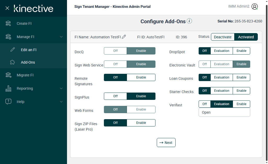This screenshot has width=268, height=164.
Task: Set Verifast to Evaluation
Action: 221,104
